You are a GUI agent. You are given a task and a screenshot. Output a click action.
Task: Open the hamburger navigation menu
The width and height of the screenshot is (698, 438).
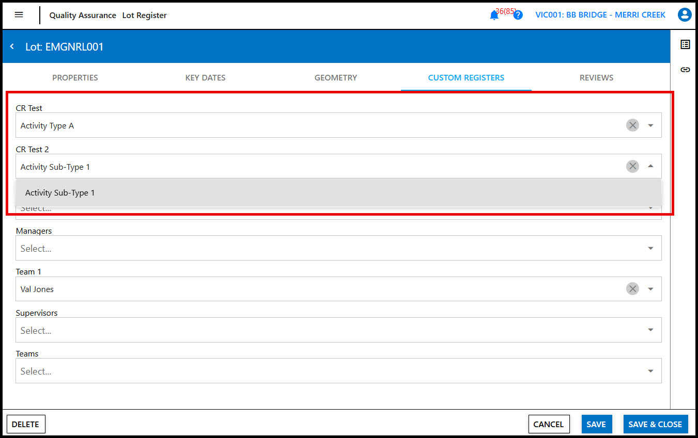coord(19,15)
